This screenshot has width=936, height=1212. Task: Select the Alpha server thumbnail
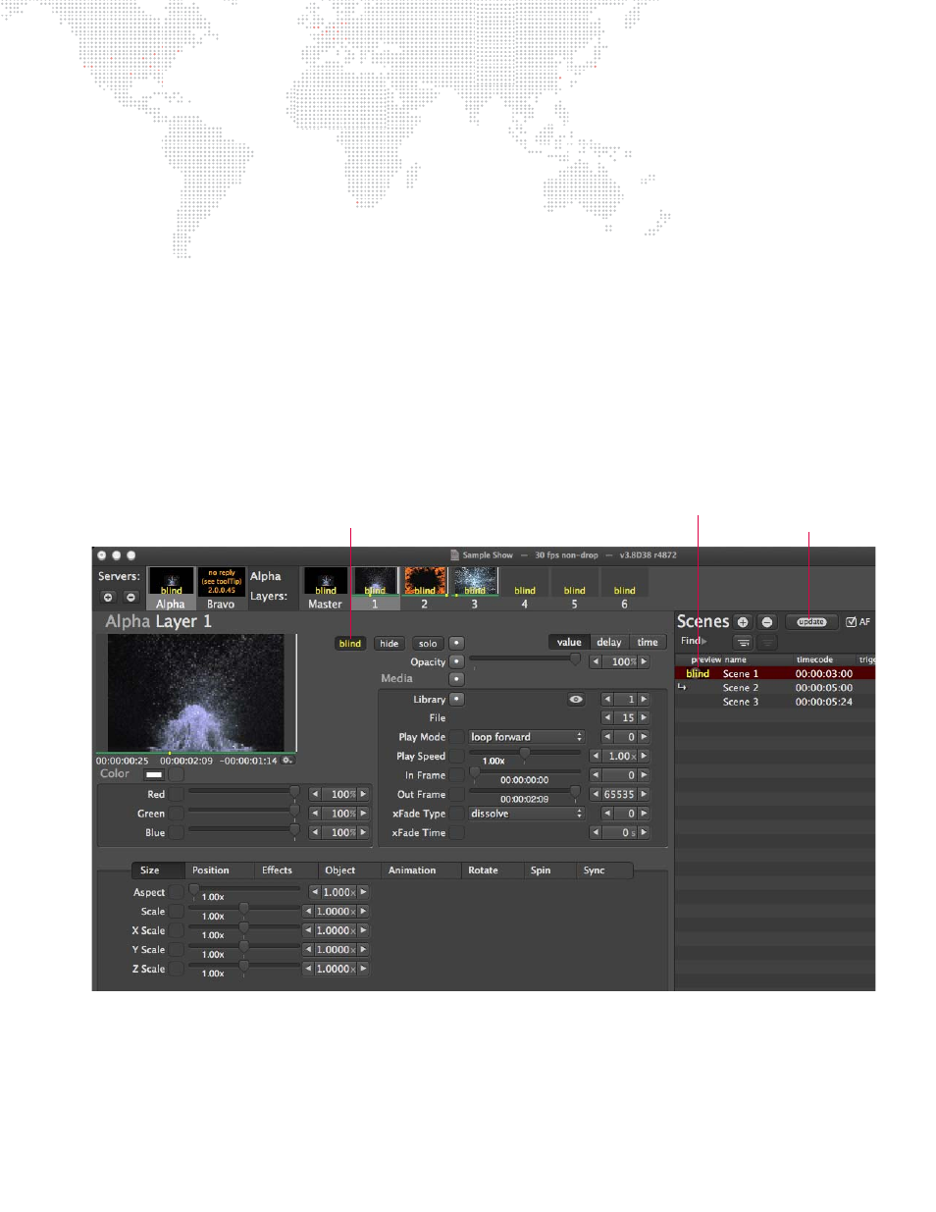click(171, 588)
